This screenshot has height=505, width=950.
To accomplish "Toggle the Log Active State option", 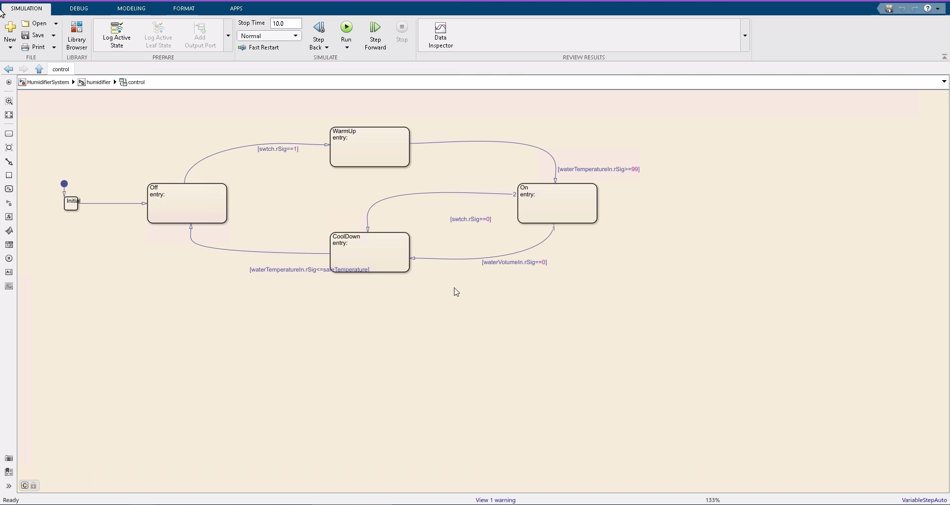I will (117, 36).
